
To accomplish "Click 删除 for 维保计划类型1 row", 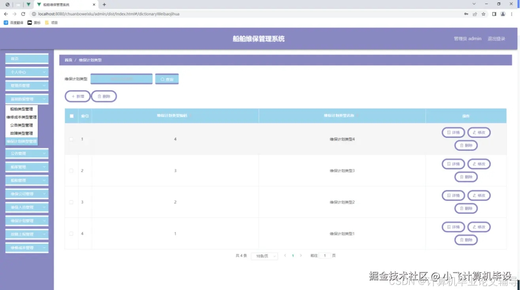I will point(466,240).
